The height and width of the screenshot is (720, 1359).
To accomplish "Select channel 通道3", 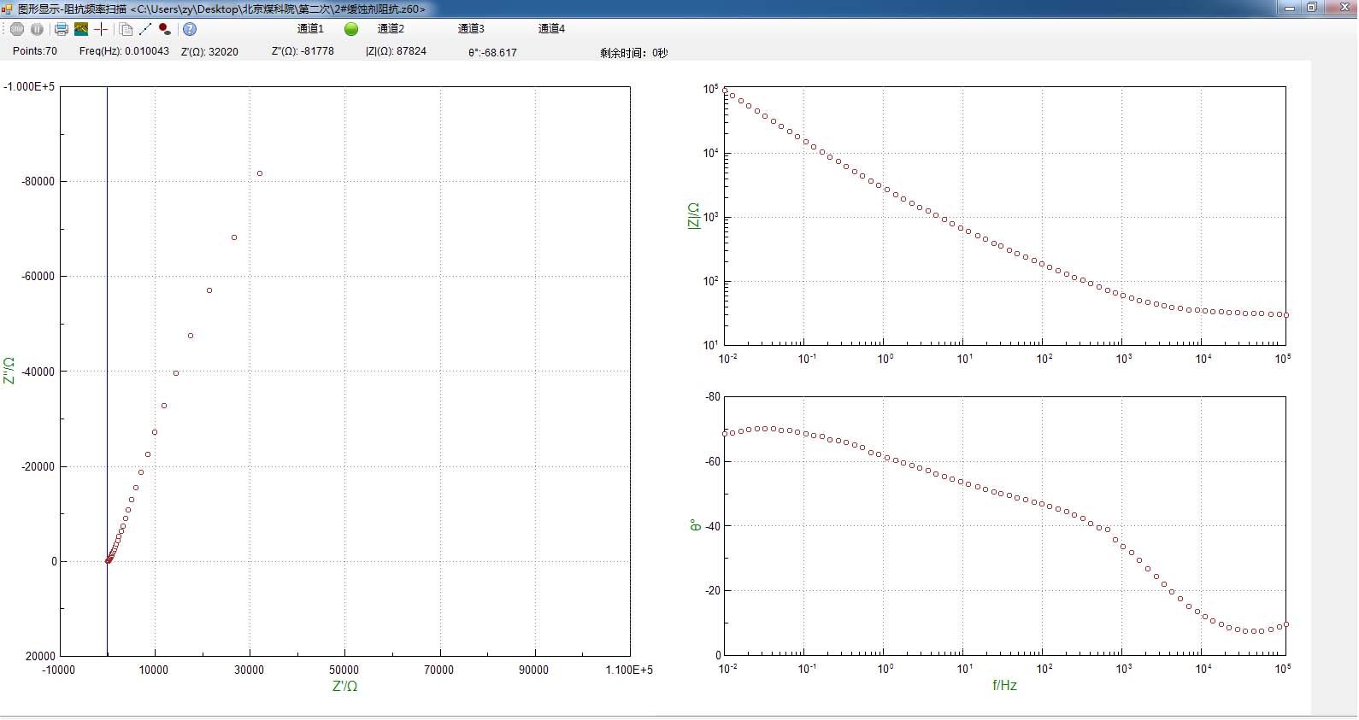I will pyautogui.click(x=471, y=28).
